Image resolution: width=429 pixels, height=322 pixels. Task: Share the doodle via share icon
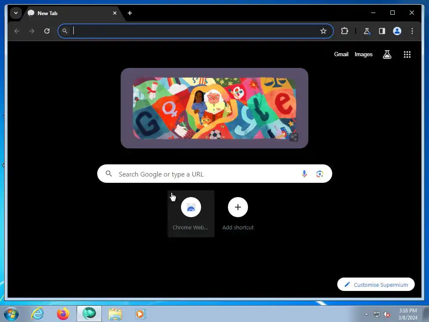click(294, 137)
